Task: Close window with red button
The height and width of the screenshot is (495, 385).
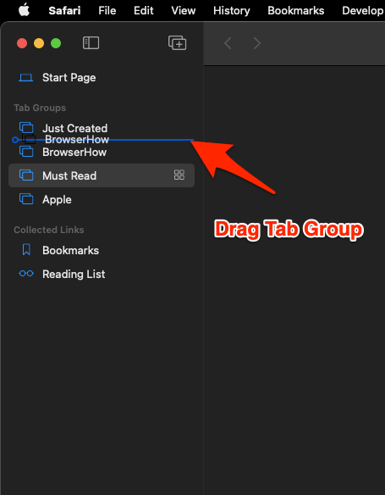Action: [x=22, y=43]
